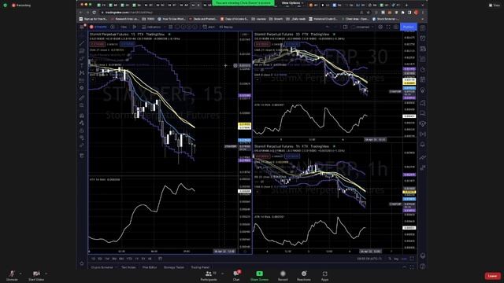
Task: Open the Unnamed layout dropdown
Action: pyautogui.click(x=362, y=27)
